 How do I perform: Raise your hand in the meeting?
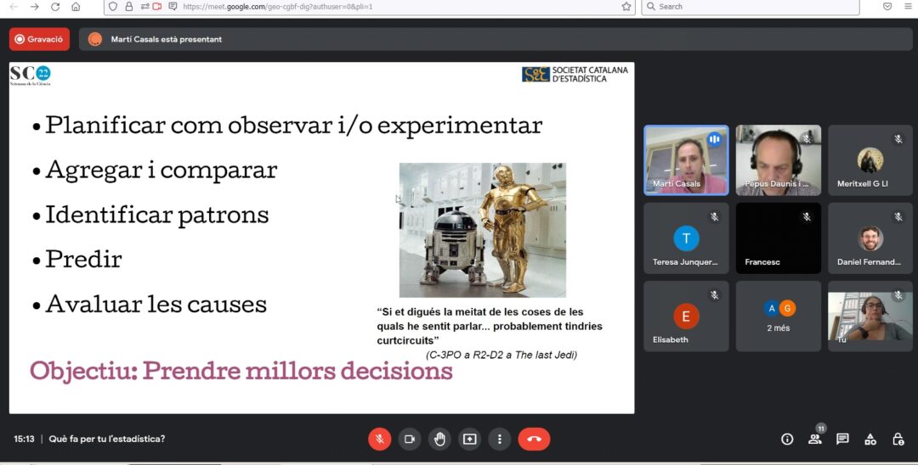coord(439,439)
